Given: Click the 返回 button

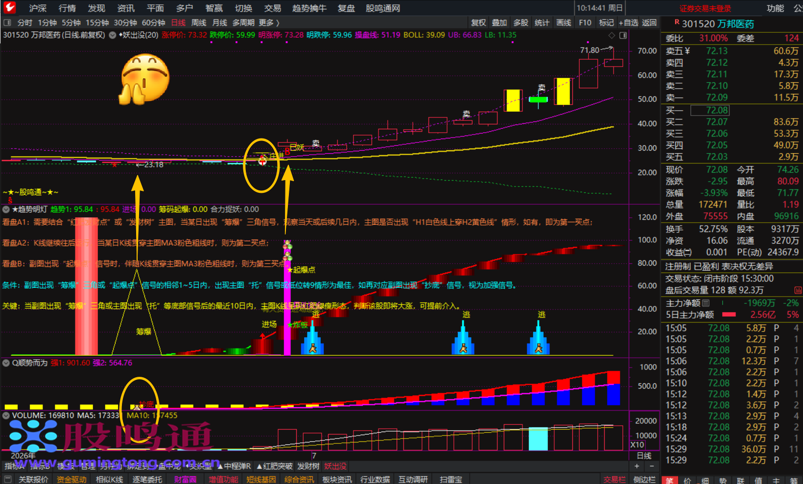Looking at the screenshot, I should tap(649, 23).
